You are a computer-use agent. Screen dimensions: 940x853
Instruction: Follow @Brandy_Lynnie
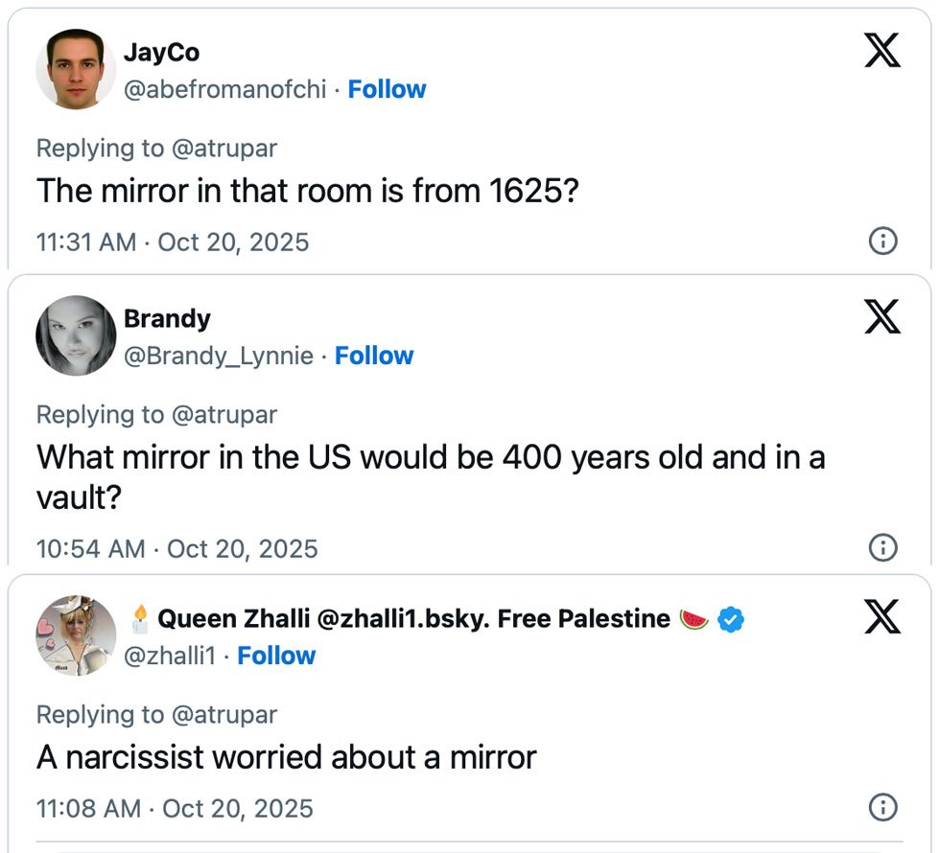(x=374, y=356)
